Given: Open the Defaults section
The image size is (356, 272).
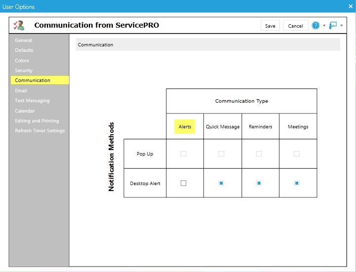Looking at the screenshot, I should click(24, 50).
